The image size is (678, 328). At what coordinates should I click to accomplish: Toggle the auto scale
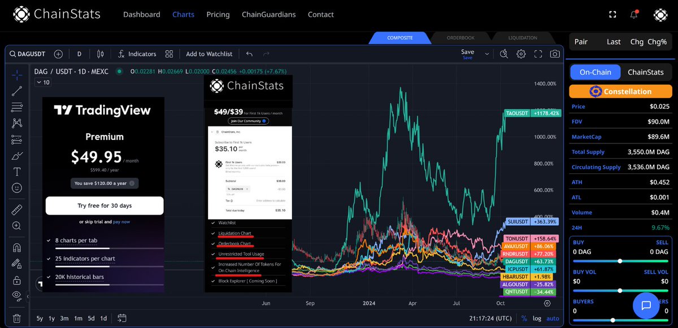point(553,318)
